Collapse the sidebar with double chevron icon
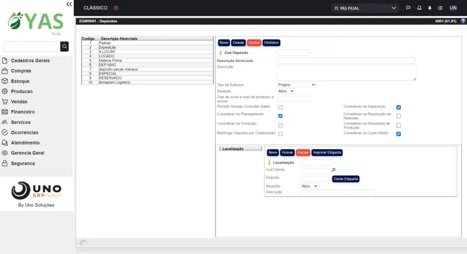 pos(69,4)
